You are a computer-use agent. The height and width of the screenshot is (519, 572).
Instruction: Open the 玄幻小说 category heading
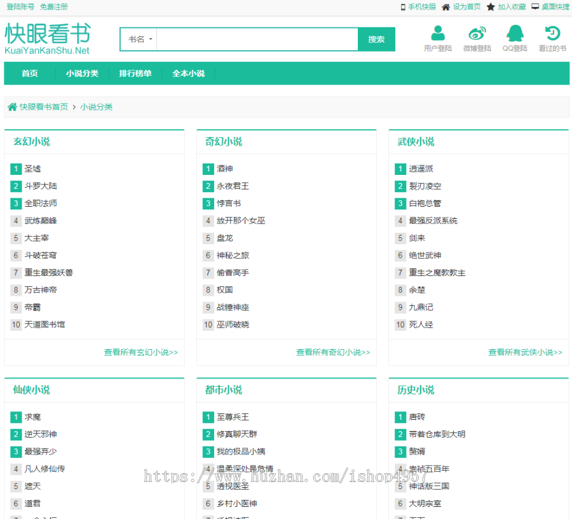pyautogui.click(x=31, y=142)
